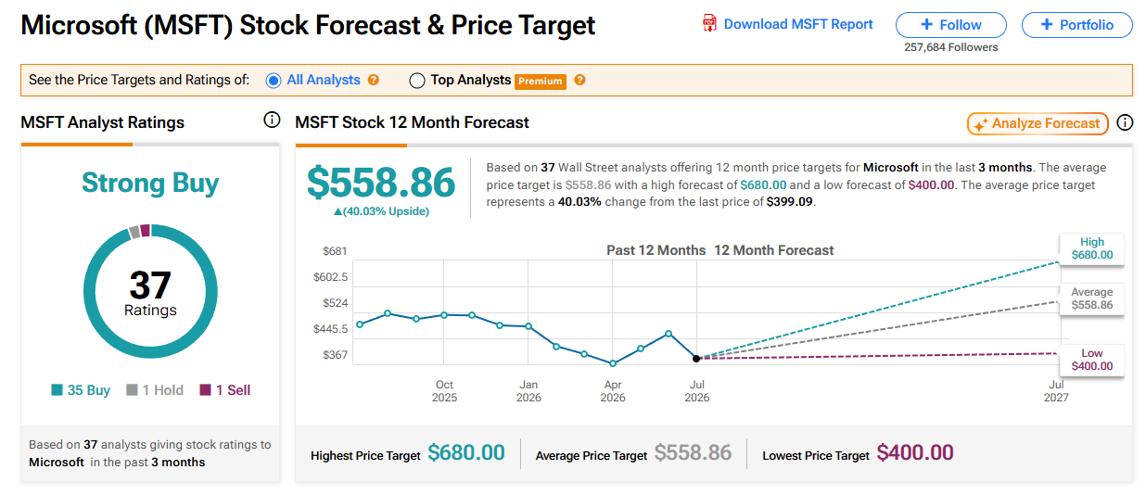Click help icon next to Top Analysts Premium
1146x495 pixels.
[x=579, y=80]
